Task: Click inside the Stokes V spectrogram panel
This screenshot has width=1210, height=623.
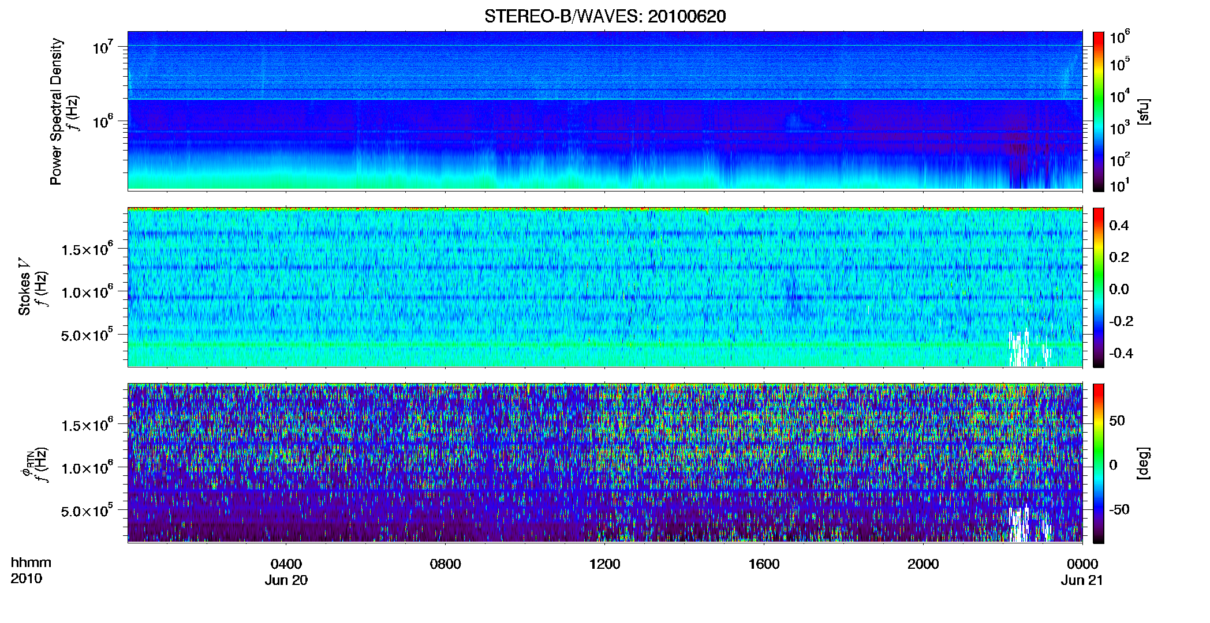Action: [605, 287]
